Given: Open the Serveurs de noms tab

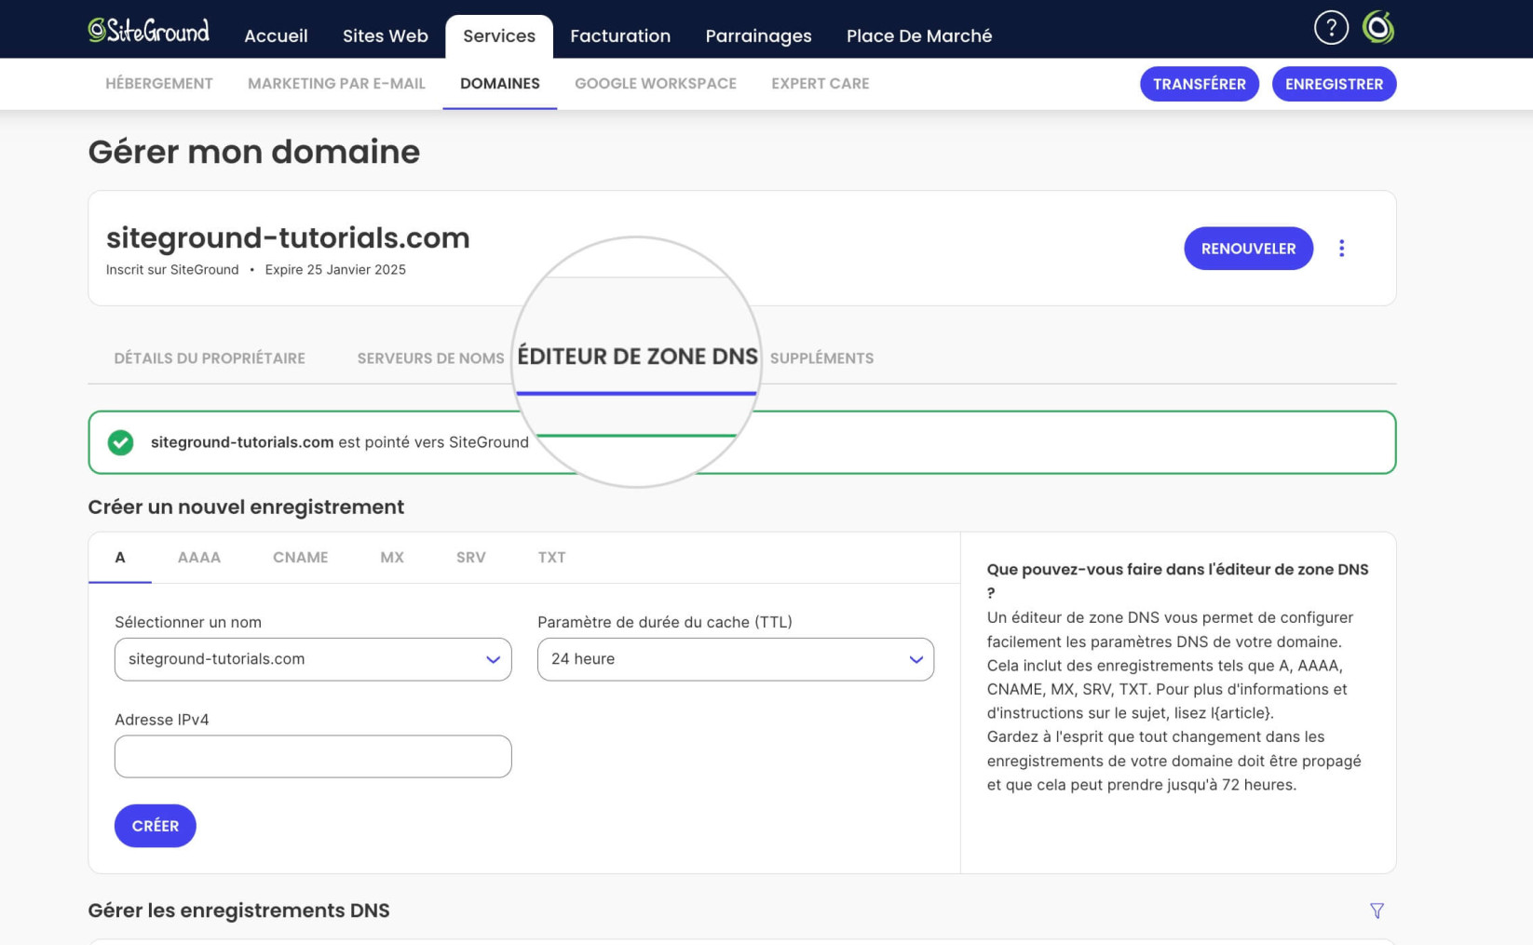Looking at the screenshot, I should (430, 358).
